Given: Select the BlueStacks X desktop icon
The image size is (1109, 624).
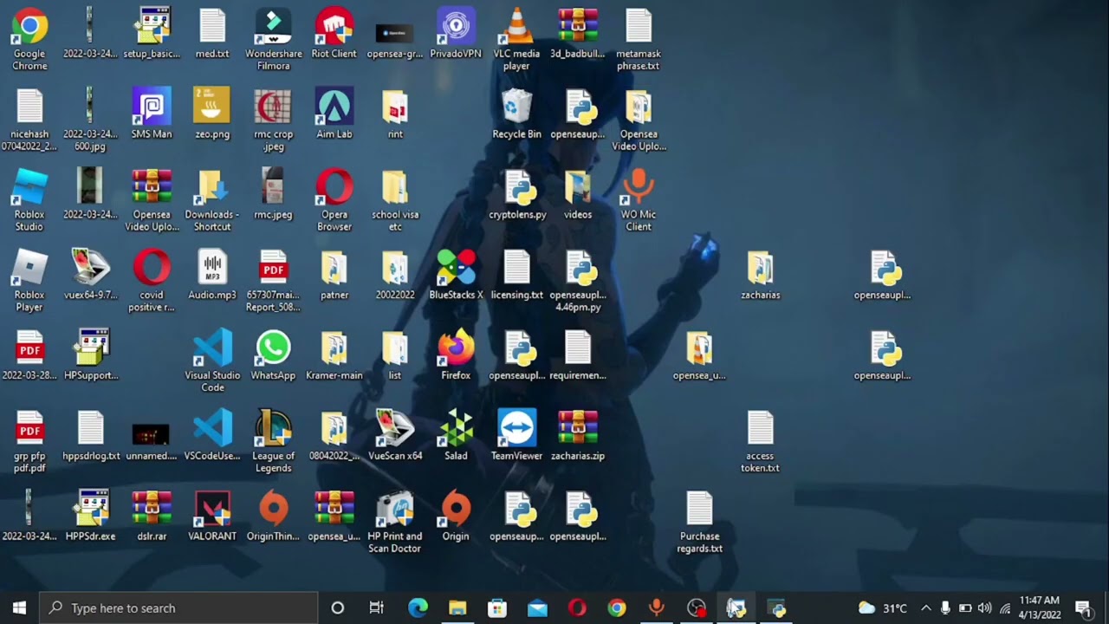Looking at the screenshot, I should pyautogui.click(x=456, y=275).
